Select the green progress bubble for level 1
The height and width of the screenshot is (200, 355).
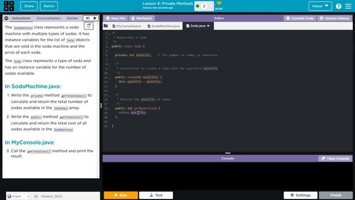coord(197,6)
